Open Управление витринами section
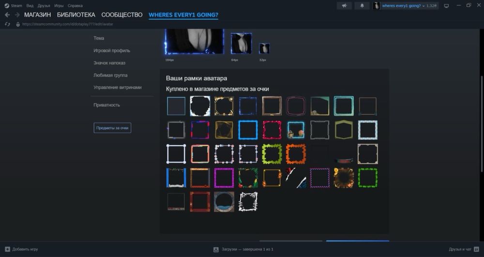This screenshot has height=257, width=484. [118, 87]
